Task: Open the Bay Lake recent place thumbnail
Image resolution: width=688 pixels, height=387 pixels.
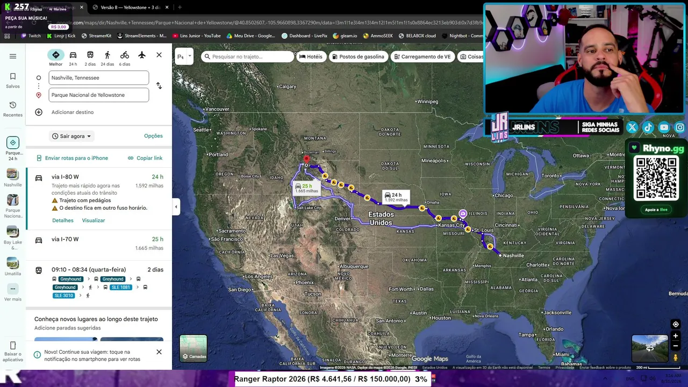Action: 13,238
